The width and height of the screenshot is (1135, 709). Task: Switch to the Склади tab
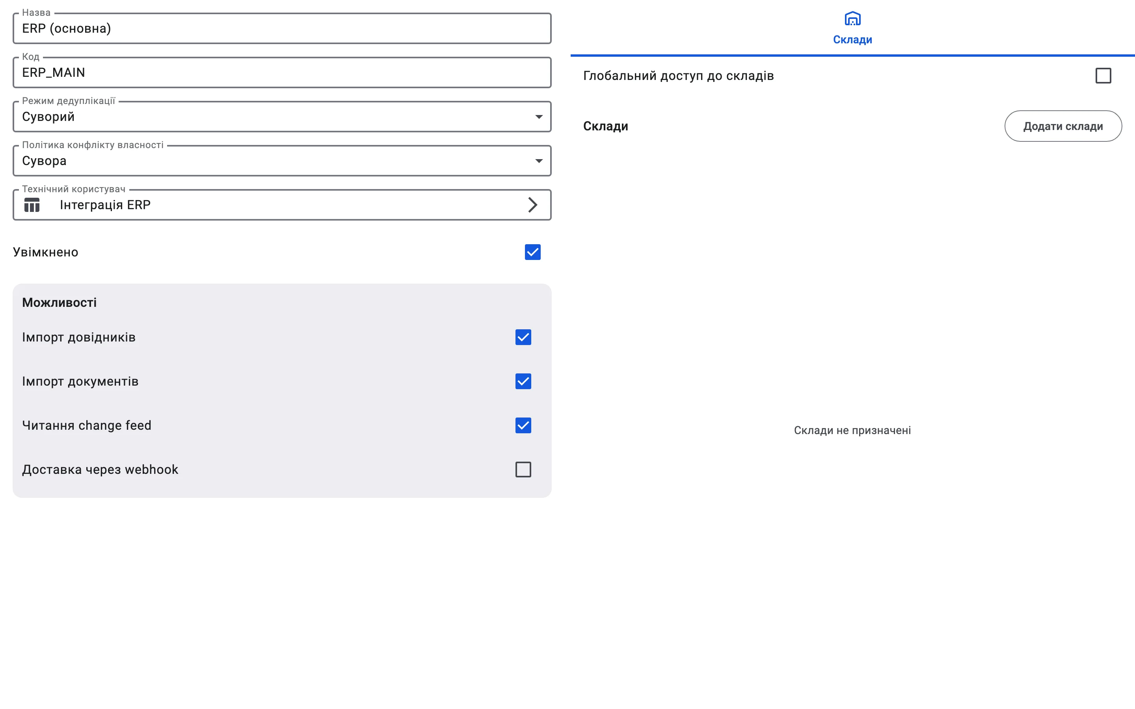(x=852, y=28)
